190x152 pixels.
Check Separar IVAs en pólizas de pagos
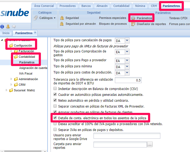[55, 130]
